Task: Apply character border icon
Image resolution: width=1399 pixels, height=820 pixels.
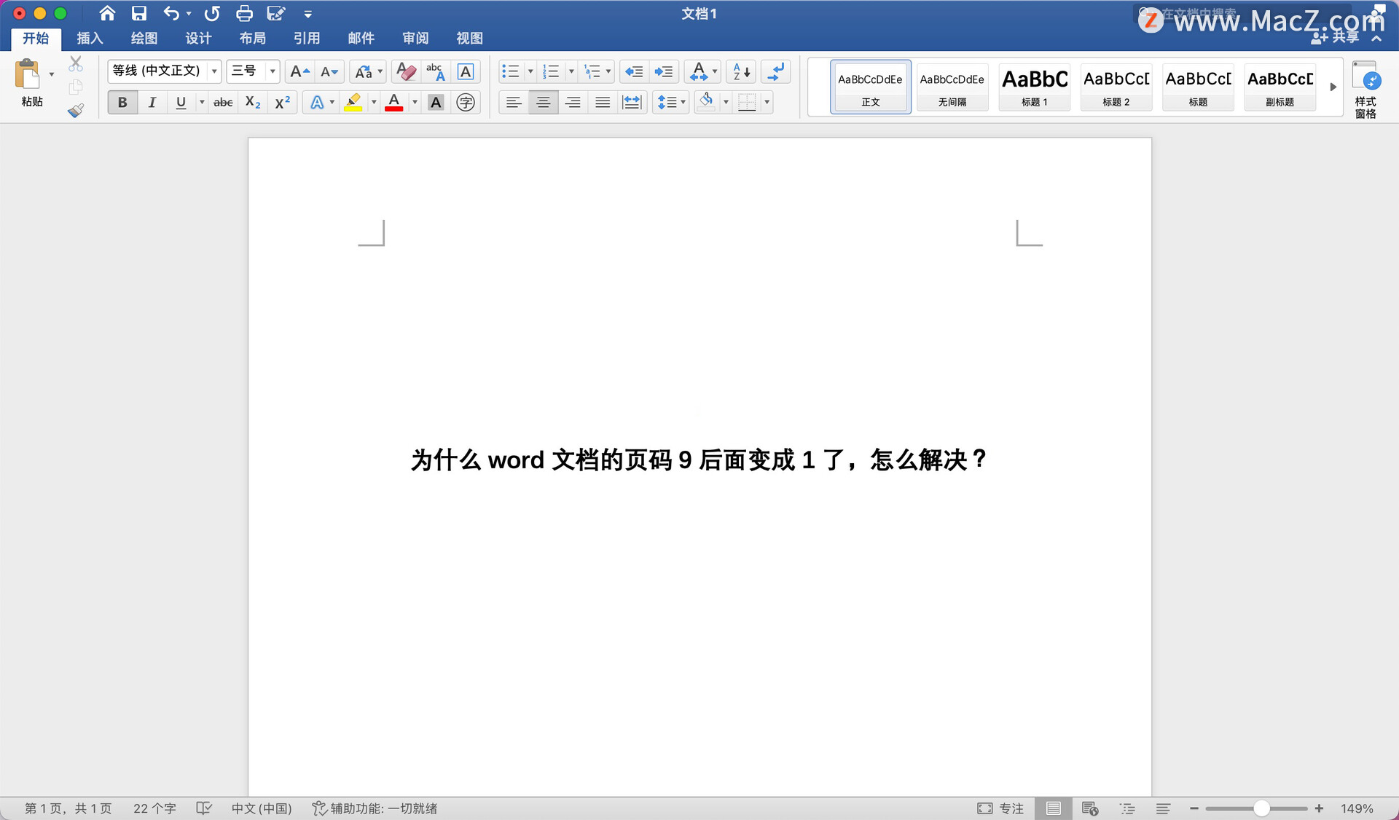Action: click(x=466, y=71)
